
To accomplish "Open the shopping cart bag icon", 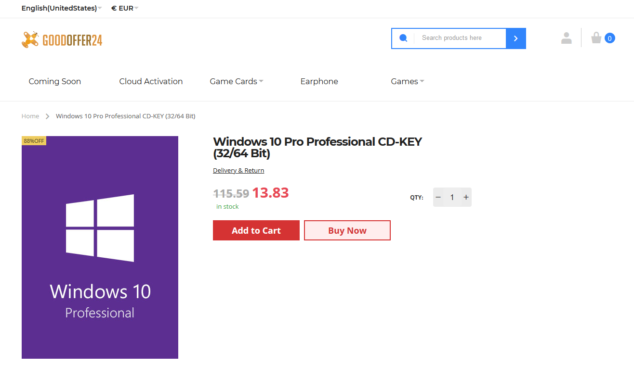I will coord(596,38).
